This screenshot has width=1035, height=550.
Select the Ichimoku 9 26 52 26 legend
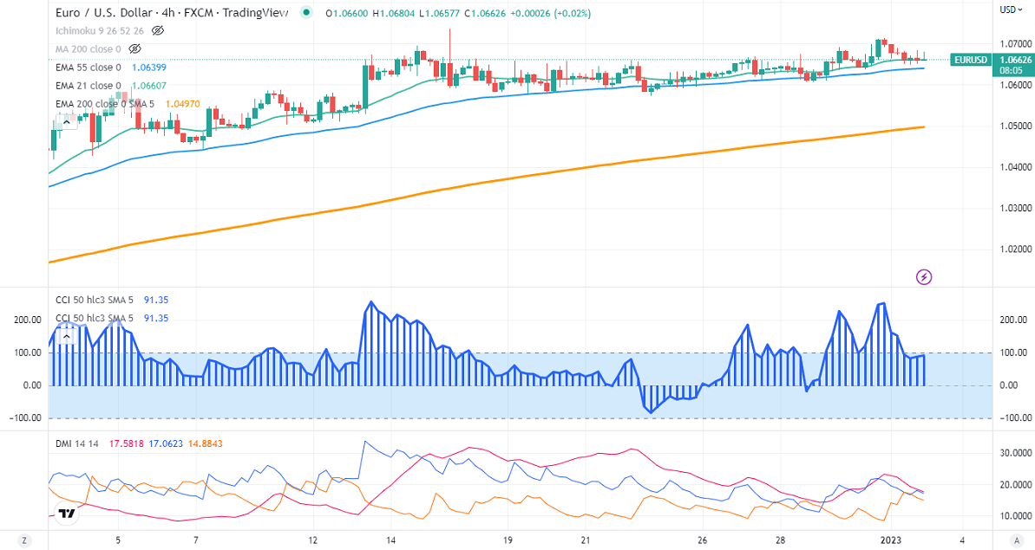pos(100,30)
